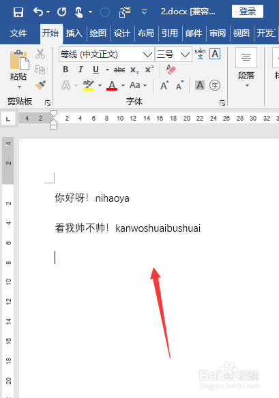Open the 段落 Paragraph group button
This screenshot has width=279, height=398.
(246, 68)
